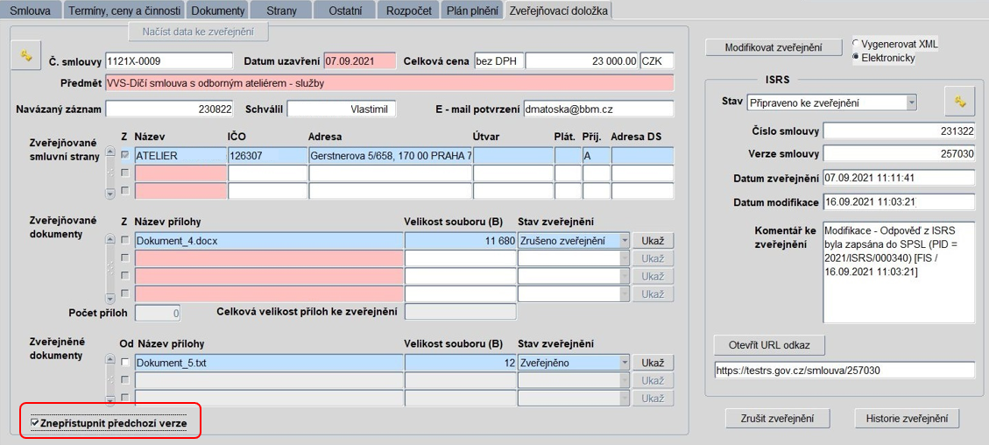Select the Elektronicky radio option
The height and width of the screenshot is (445, 989).
point(855,57)
